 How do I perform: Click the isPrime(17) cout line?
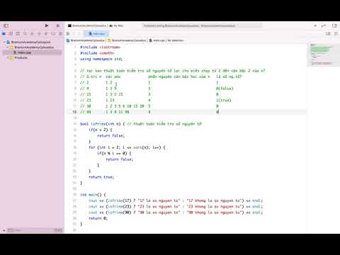[x=176, y=200]
